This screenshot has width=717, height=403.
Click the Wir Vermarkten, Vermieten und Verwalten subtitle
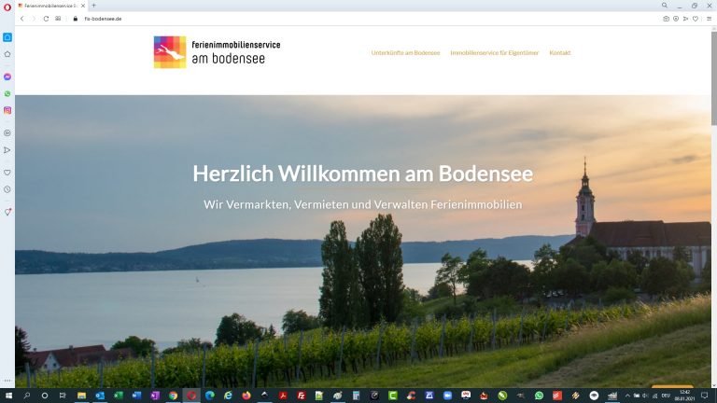[x=362, y=204]
